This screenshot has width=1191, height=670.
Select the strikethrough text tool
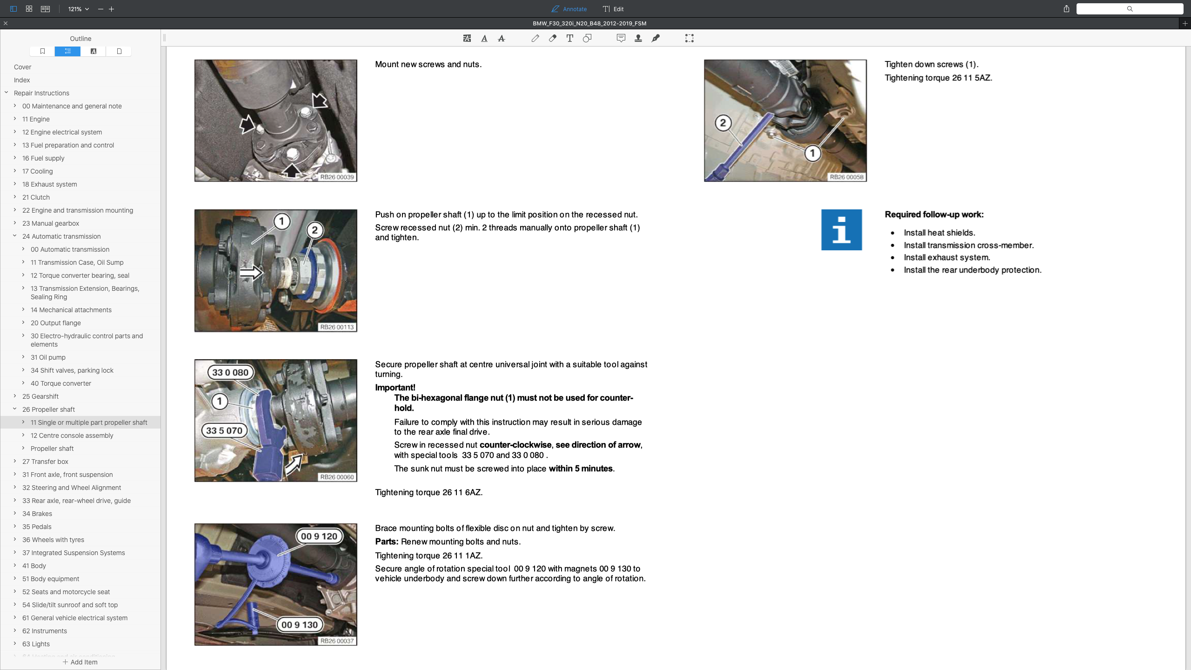(x=502, y=39)
